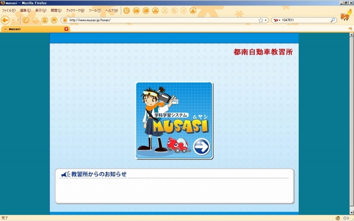This screenshot has height=221, width=354.
Task: Click the clock history toolbar icon
Action: coord(126,10)
